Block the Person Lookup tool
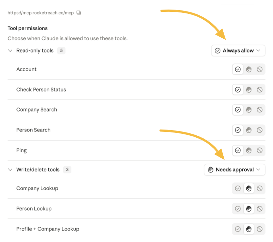Screen dimensions: 273x242 260,209
